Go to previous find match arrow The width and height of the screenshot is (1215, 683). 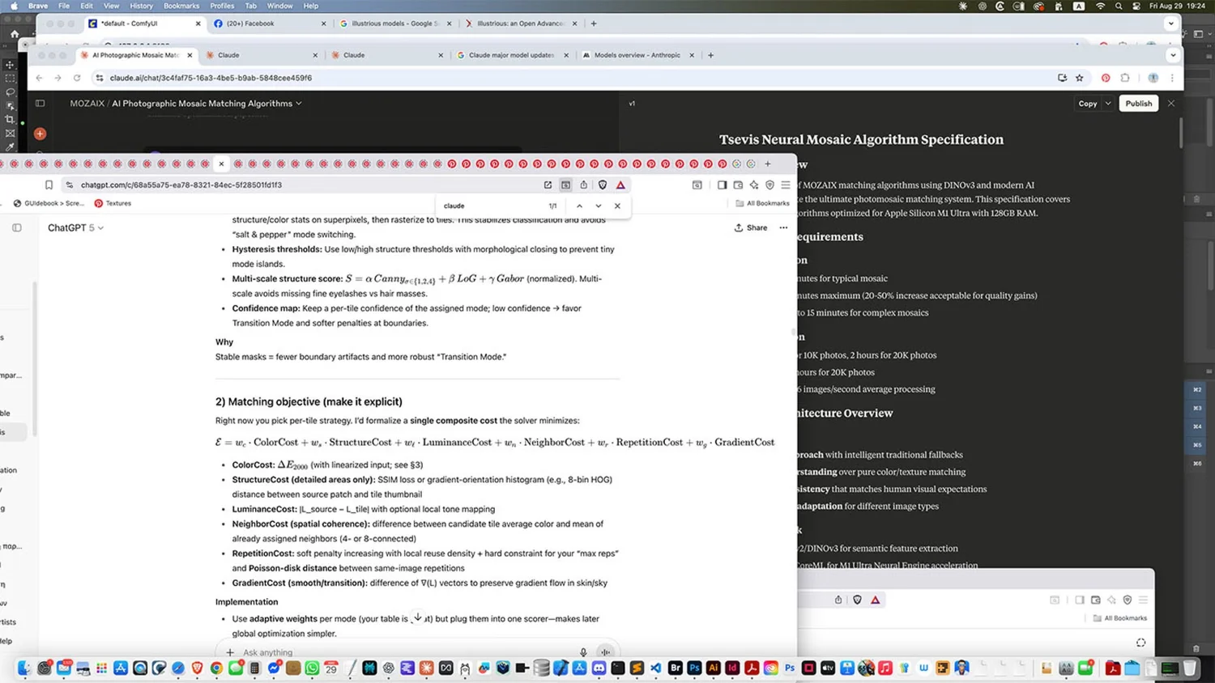tap(579, 206)
